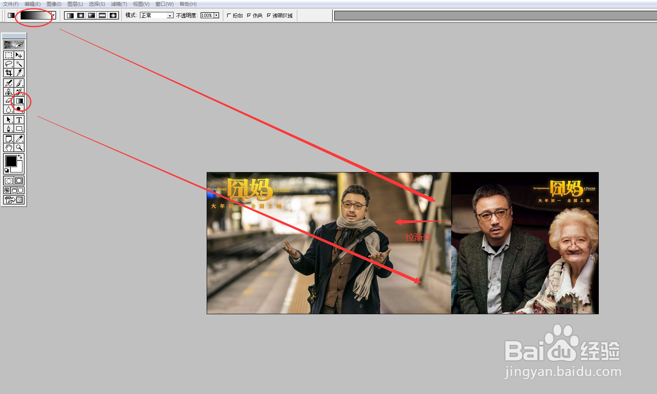Select the Clone Stamp tool
Image resolution: width=657 pixels, height=394 pixels.
[9, 92]
